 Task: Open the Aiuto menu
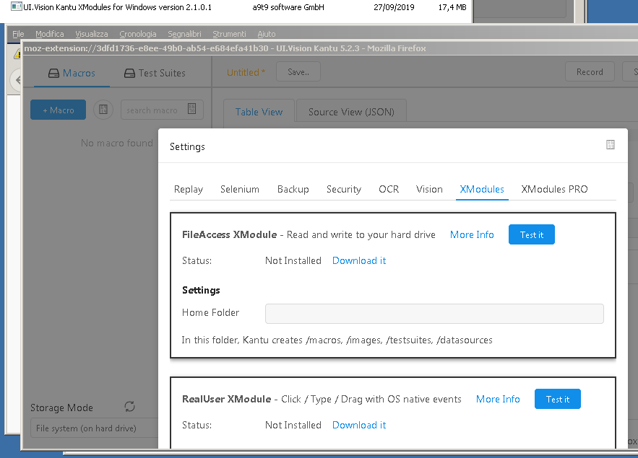pyautogui.click(x=267, y=34)
